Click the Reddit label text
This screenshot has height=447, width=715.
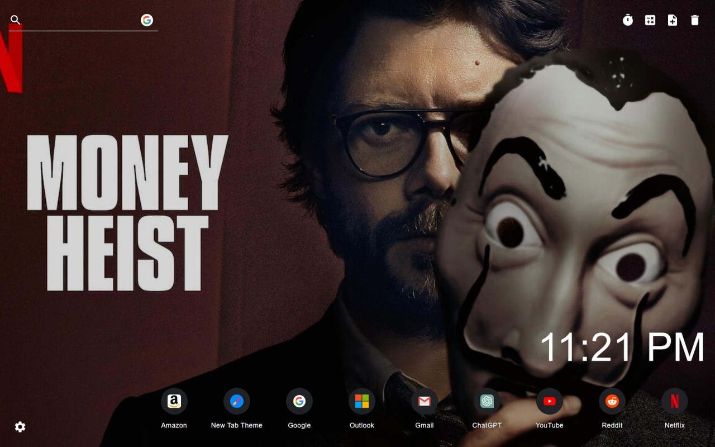coord(612,425)
